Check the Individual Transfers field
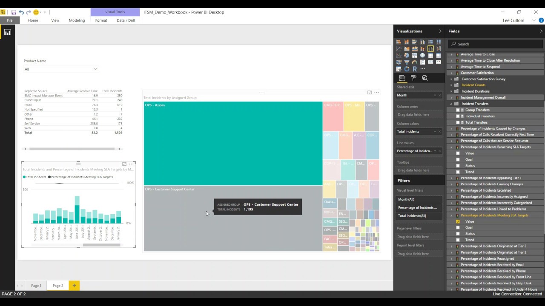545x306 pixels. [458, 116]
